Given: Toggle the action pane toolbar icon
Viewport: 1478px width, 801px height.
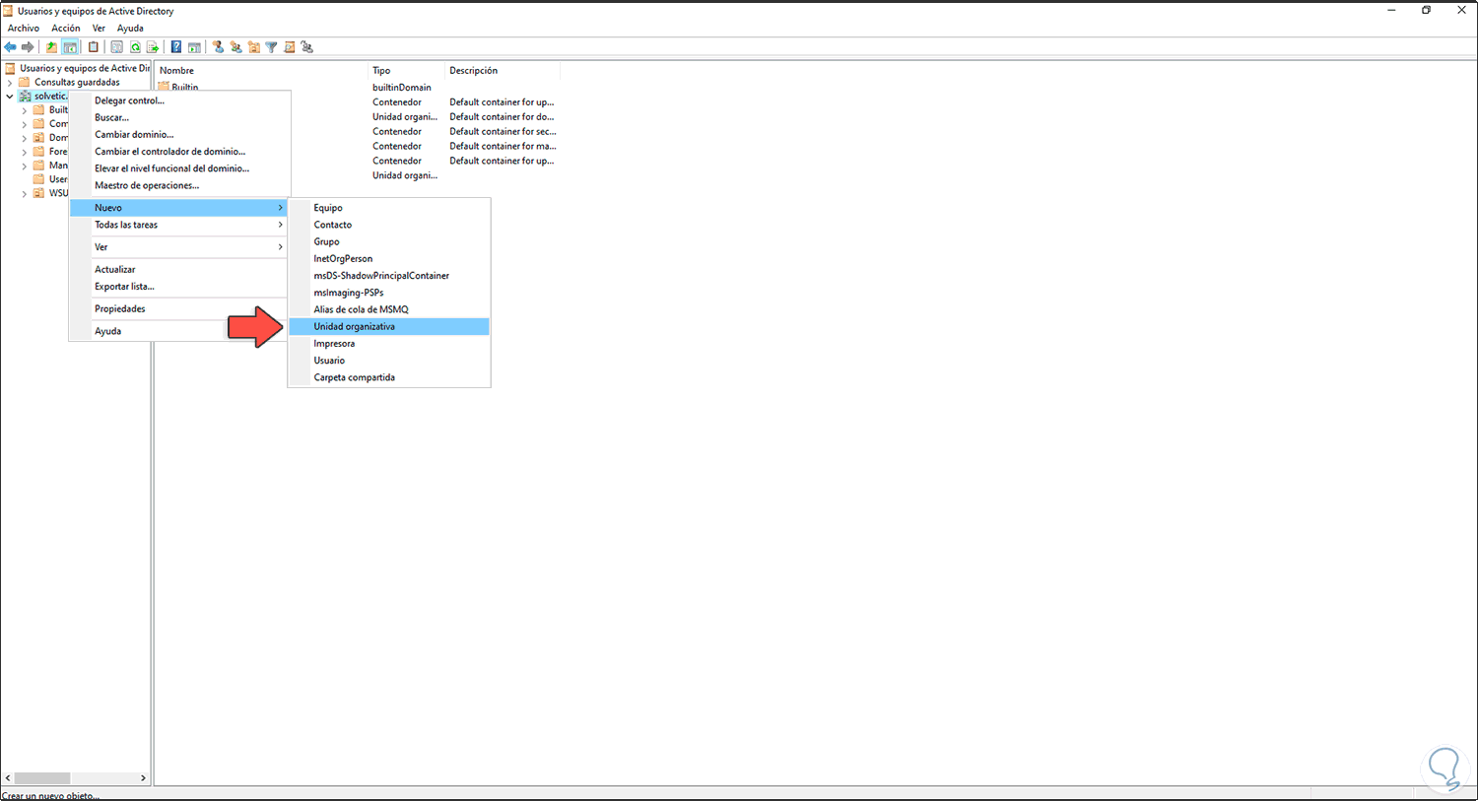Looking at the screenshot, I should (194, 47).
